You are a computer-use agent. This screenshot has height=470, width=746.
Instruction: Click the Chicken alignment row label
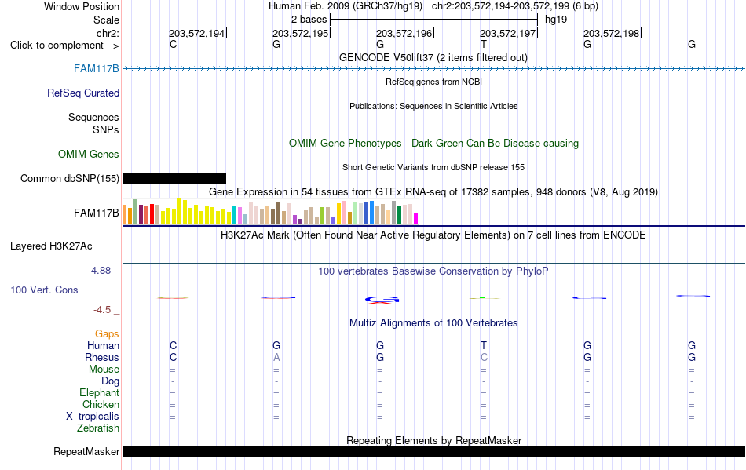point(101,404)
